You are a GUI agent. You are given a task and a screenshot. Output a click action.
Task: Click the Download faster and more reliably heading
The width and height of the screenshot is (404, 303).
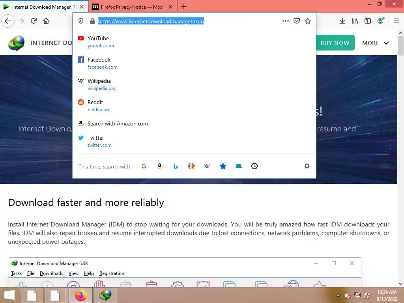86,202
